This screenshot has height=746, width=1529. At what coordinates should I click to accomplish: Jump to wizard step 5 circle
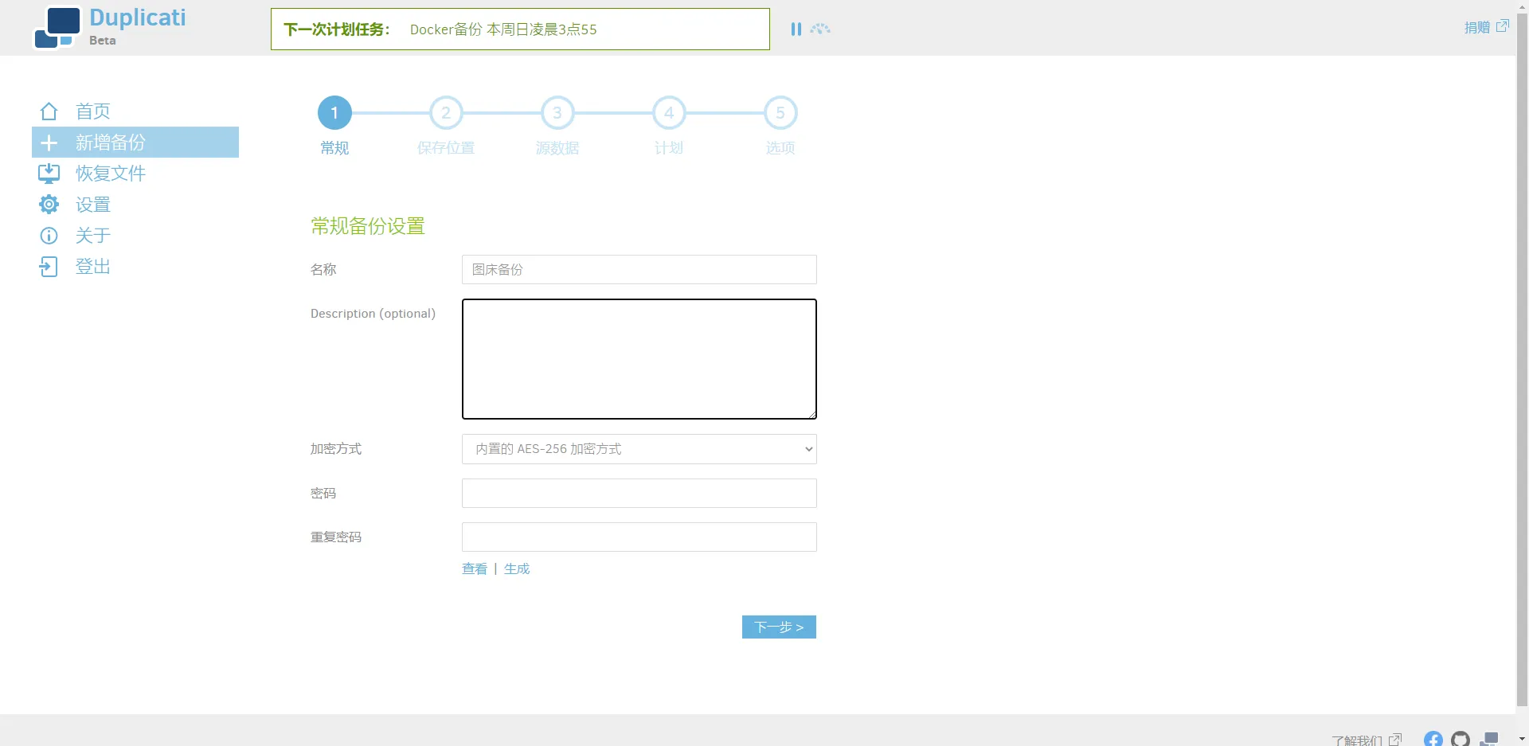[780, 113]
